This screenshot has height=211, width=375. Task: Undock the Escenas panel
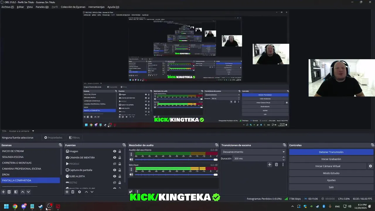tap(60, 145)
